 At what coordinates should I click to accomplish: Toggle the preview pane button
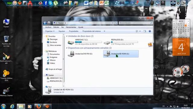point(145,31)
